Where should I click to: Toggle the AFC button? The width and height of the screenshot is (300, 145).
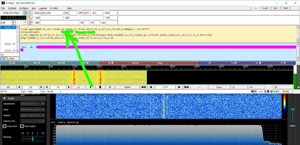tap(277, 92)
